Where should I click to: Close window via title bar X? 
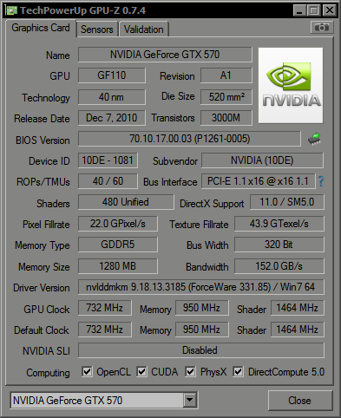(x=329, y=10)
